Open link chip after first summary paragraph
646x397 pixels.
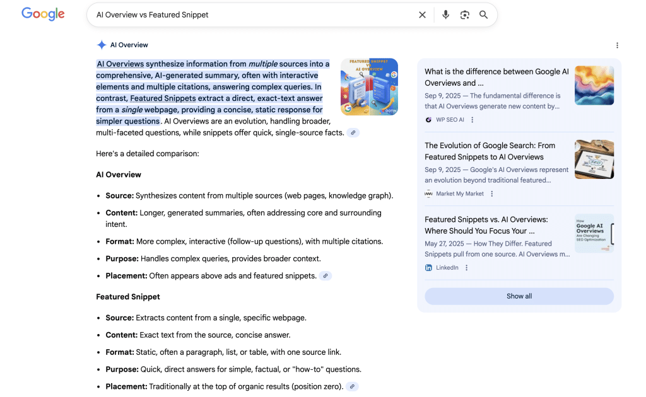point(353,133)
